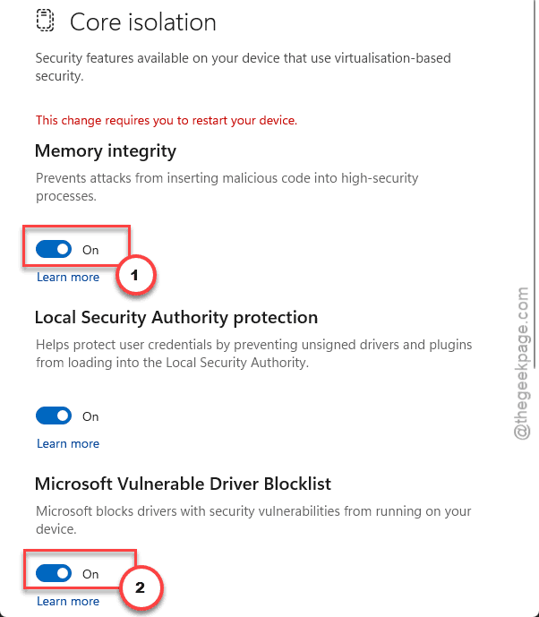This screenshot has height=617, width=539.
Task: Select the Microsoft Vulnerable Driver Blocklist heading
Action: coord(183,484)
